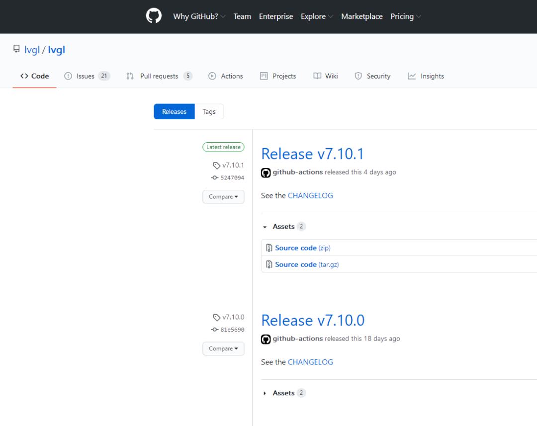
Task: Click the repository icon beside lvgl/lvgl
Action: 16,49
